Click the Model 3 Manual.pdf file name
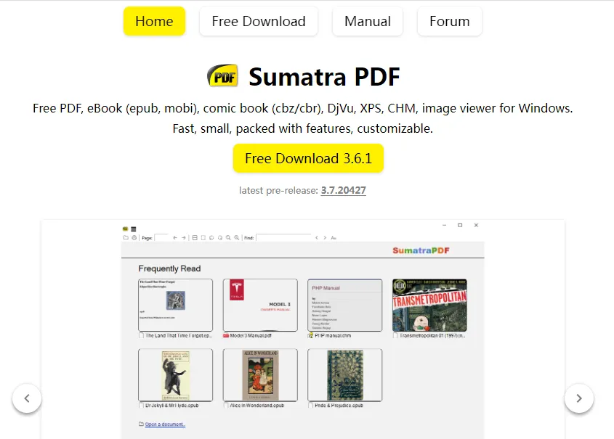Viewport: 614px width, 439px height. [x=251, y=335]
